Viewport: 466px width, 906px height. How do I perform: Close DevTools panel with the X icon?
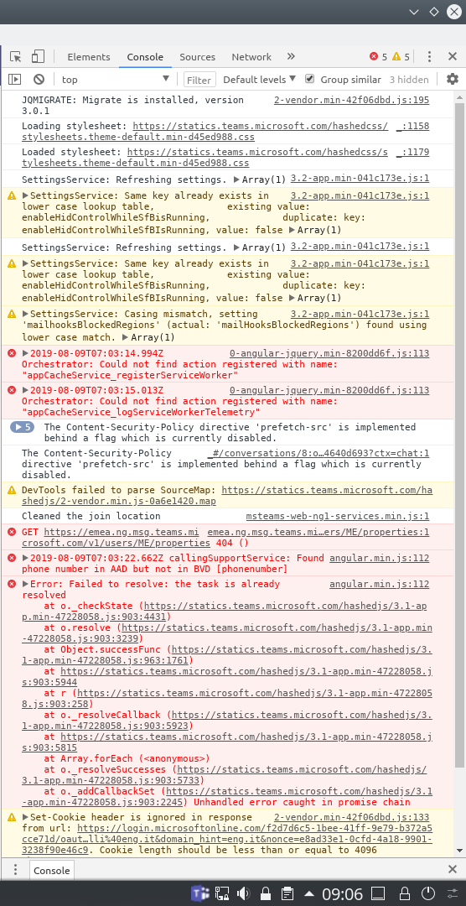click(x=453, y=57)
